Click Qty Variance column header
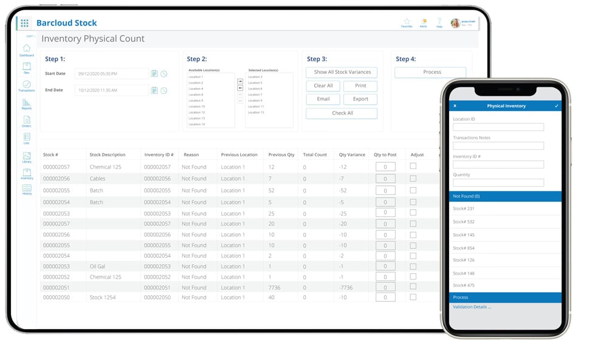This screenshot has height=343, width=593. (351, 155)
